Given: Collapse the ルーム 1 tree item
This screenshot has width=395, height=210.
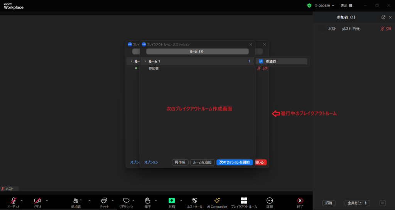Looking at the screenshot, I should point(145,61).
